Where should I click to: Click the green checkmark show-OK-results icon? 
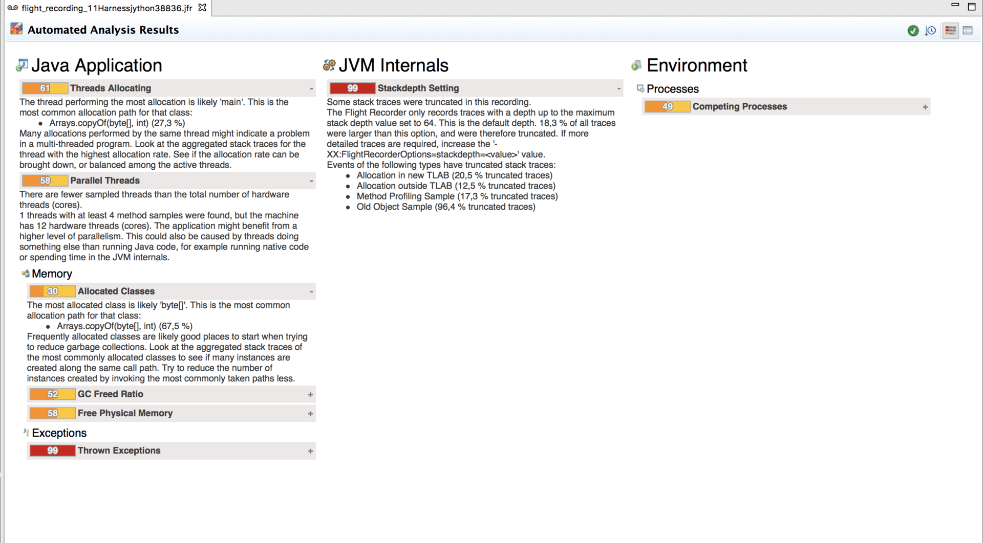[913, 31]
